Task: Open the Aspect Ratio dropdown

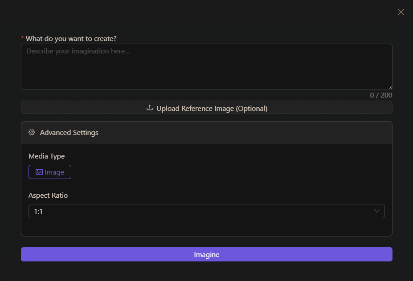Action: click(207, 211)
